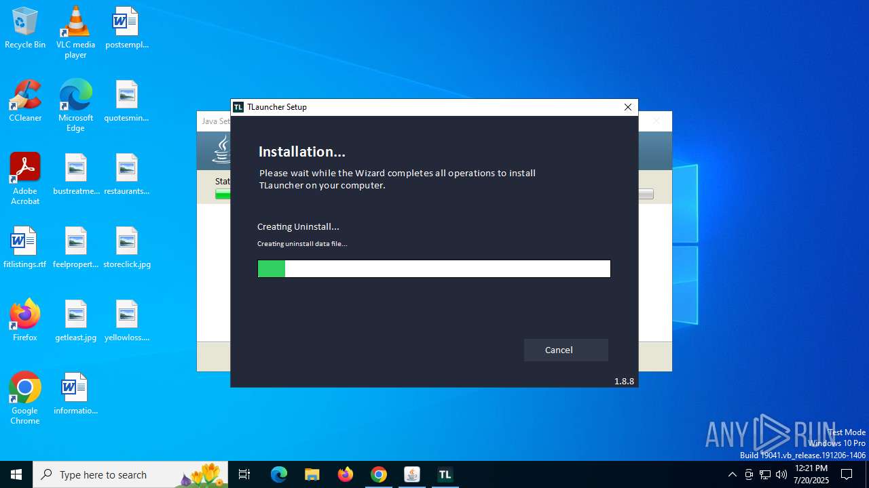This screenshot has height=488, width=869.
Task: Open the volume control tray icon
Action: click(x=781, y=474)
